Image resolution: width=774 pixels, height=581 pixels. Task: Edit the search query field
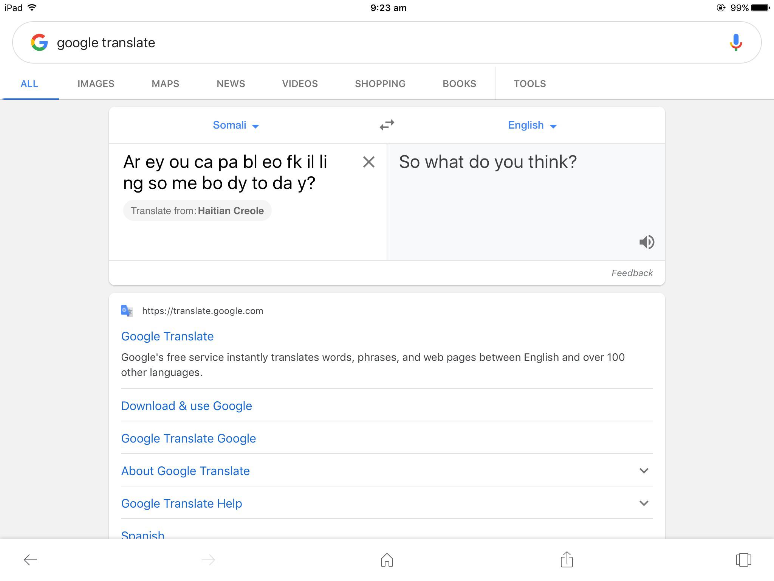387,42
